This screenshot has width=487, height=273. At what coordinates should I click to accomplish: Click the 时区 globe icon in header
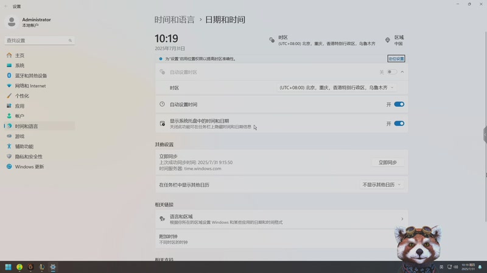click(272, 40)
